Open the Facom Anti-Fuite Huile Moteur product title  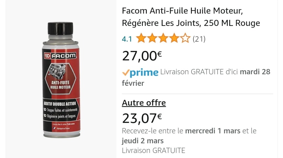click(x=191, y=17)
